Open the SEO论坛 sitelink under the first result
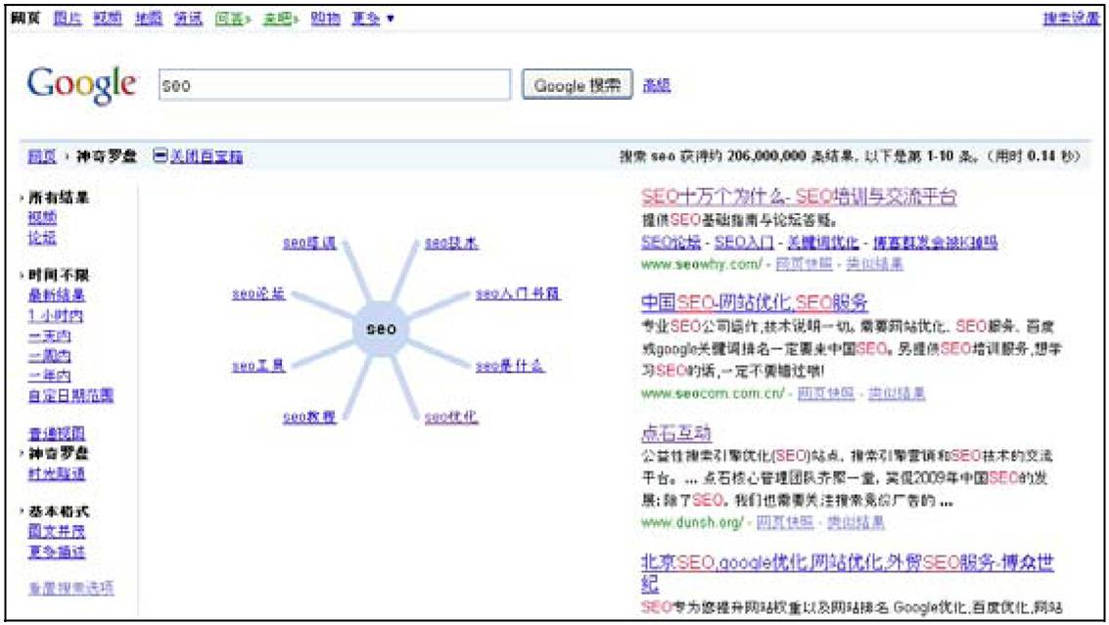 point(670,243)
